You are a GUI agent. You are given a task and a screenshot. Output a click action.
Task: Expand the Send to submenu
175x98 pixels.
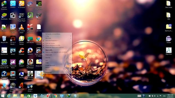coord(57,58)
